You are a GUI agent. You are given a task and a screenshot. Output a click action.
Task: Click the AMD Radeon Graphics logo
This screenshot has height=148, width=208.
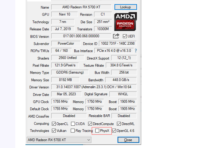coord(126,21)
